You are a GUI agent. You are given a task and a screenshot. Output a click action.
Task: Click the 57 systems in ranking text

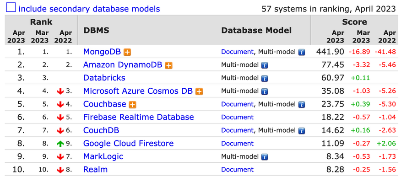[329, 9]
